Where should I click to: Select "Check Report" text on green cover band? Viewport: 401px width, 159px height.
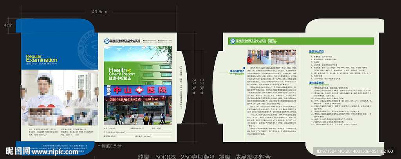(122, 74)
